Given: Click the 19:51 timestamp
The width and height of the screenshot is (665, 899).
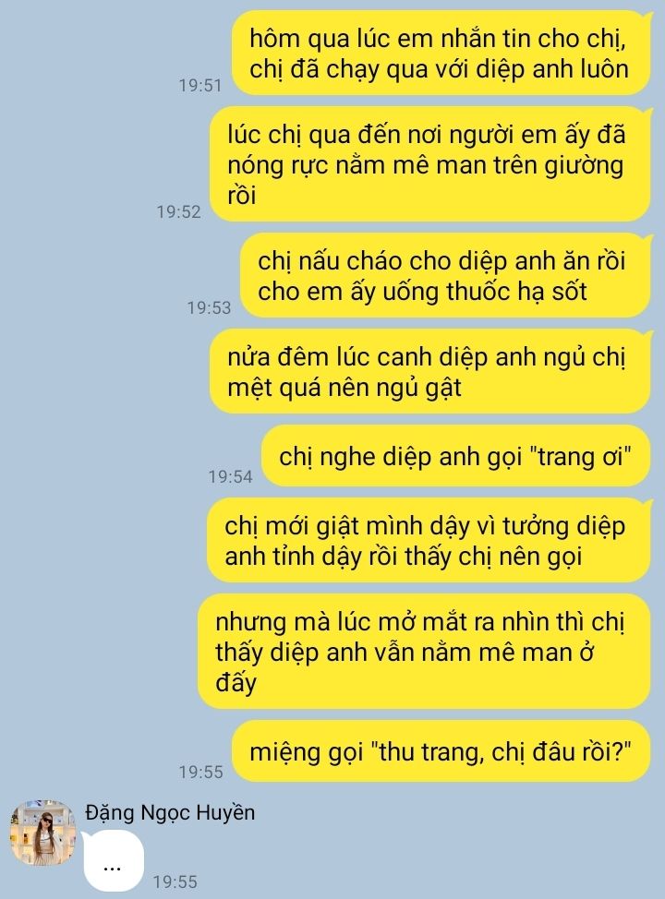Looking at the screenshot, I should (200, 86).
